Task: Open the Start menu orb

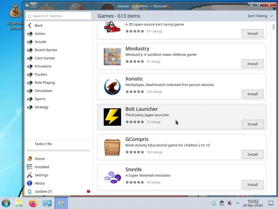Action: (6, 203)
